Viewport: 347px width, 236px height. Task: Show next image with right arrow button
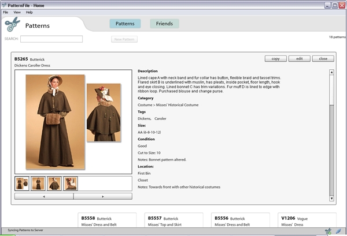[103, 196]
